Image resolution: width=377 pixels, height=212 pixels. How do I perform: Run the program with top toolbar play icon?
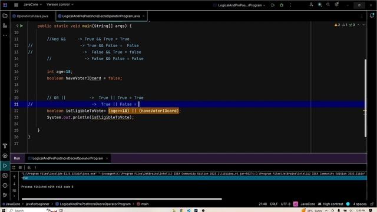(273, 5)
